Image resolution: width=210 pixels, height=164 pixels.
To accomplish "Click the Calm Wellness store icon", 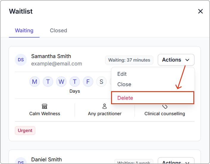I will [x=45, y=106].
